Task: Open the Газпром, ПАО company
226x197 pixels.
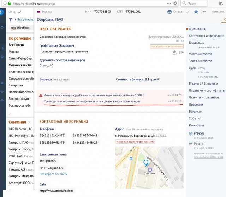Action: (x=19, y=143)
